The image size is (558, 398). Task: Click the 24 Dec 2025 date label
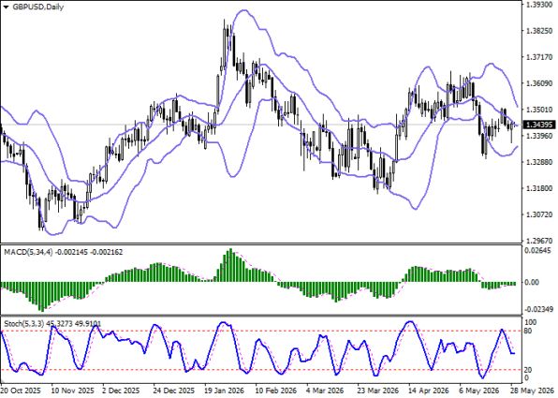[x=174, y=391]
